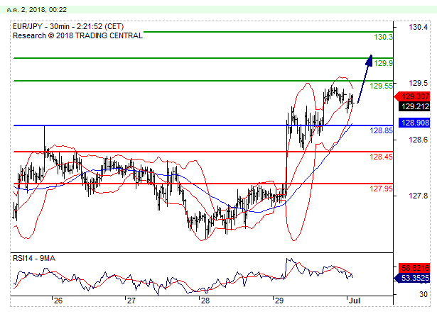
Task: Click the 129.5 price axis tick label
Action: coord(418,83)
